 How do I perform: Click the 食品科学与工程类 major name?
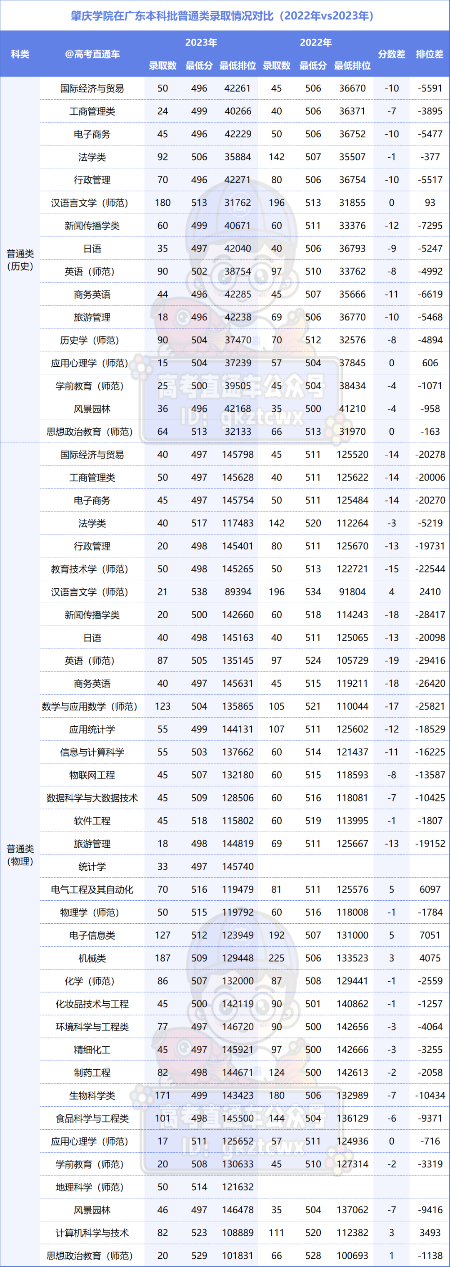click(x=92, y=1118)
